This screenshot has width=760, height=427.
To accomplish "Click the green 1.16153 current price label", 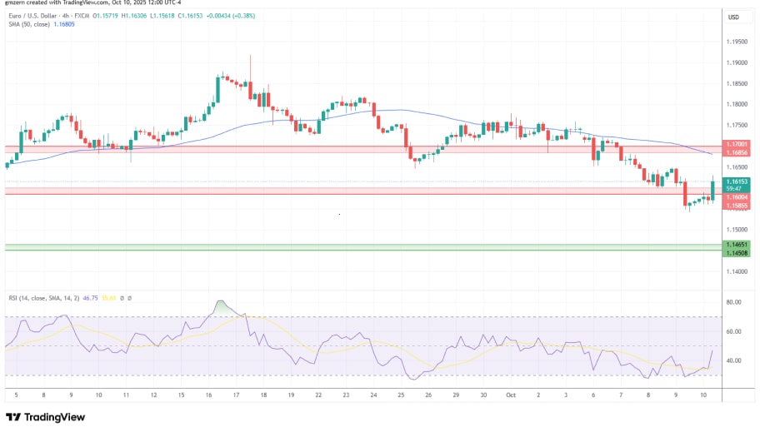I will [737, 181].
